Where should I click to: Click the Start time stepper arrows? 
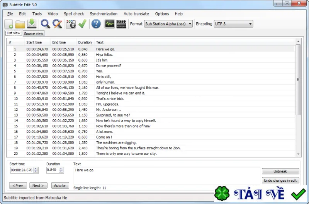coord(36,170)
